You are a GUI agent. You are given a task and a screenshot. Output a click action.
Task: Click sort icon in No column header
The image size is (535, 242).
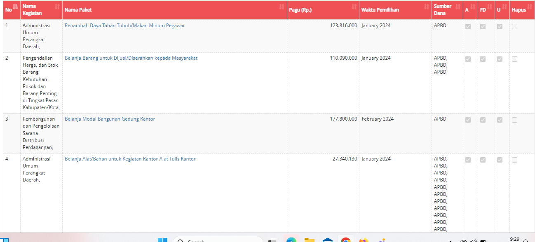(16, 7)
